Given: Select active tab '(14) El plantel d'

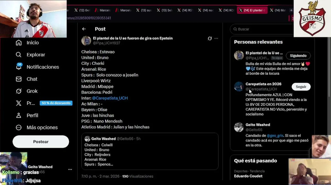Looking at the screenshot, I should tap(252, 10).
